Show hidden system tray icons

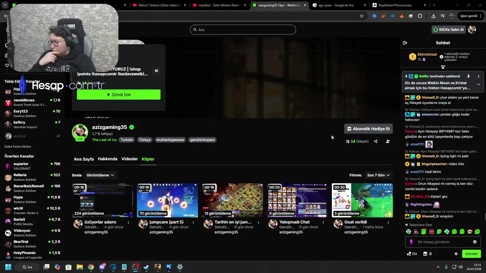[438, 267]
